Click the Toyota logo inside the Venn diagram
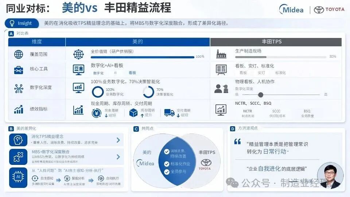Screen dimensions: 350x197 coord(206,165)
